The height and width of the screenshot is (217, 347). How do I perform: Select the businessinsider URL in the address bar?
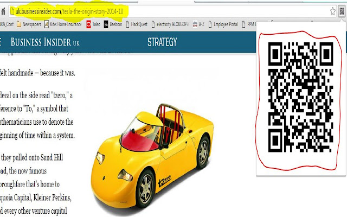click(69, 11)
